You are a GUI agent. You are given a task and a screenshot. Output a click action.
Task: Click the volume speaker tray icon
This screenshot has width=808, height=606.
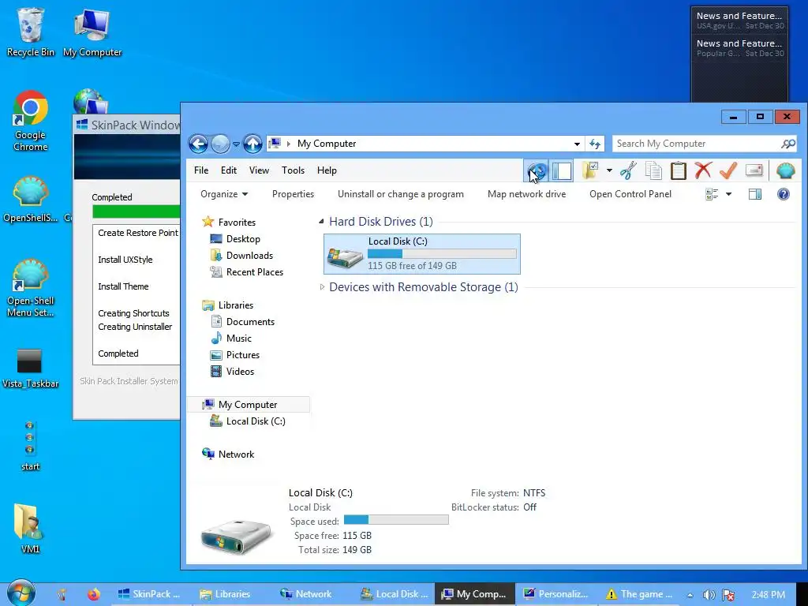point(709,594)
